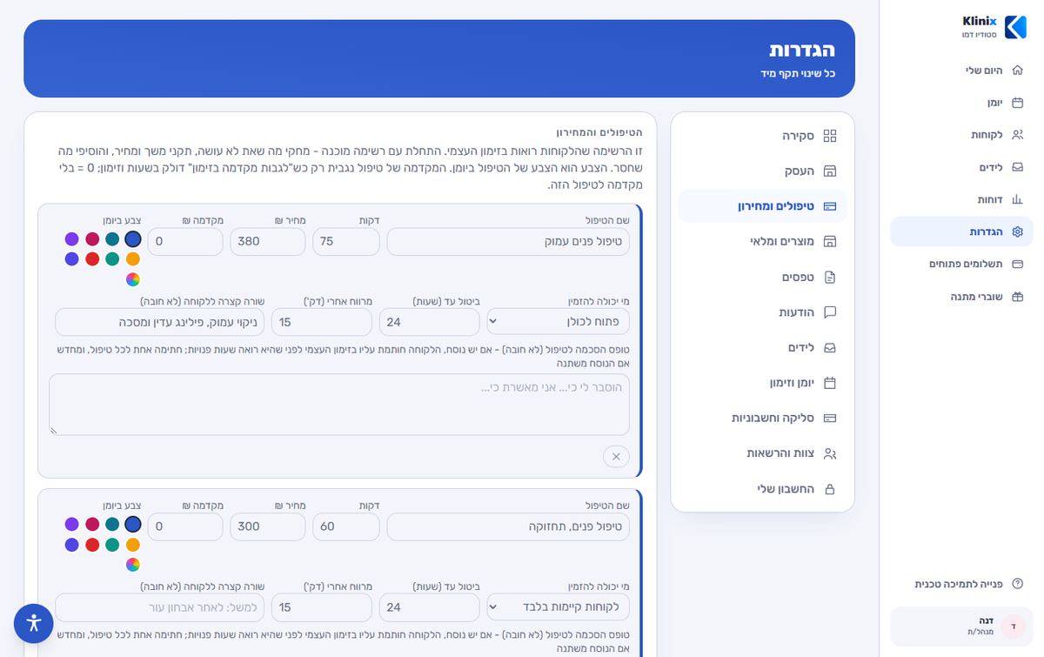Click the Klinix logo icon
Image resolution: width=1044 pixels, height=657 pixels.
point(1015,27)
